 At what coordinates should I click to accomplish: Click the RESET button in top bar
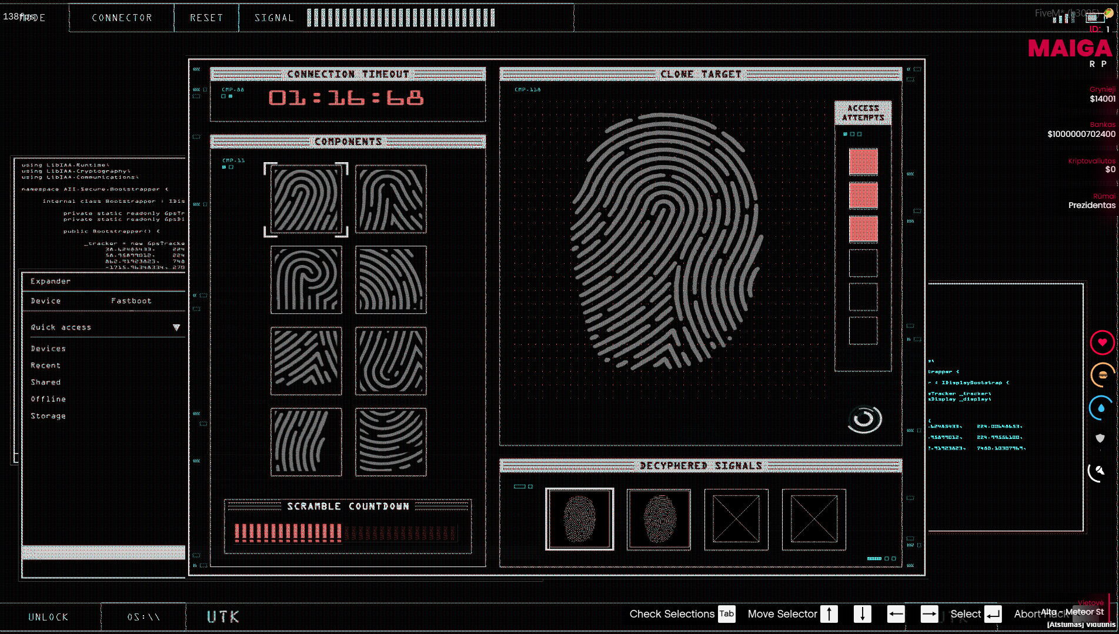coord(206,18)
